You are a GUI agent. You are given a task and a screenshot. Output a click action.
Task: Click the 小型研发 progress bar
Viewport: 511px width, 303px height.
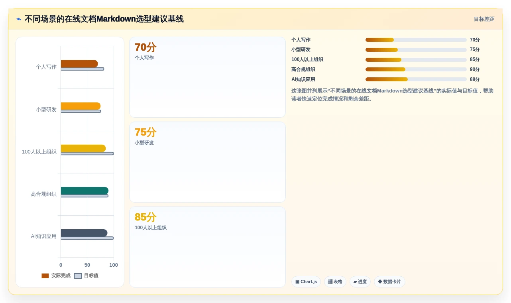coord(416,50)
